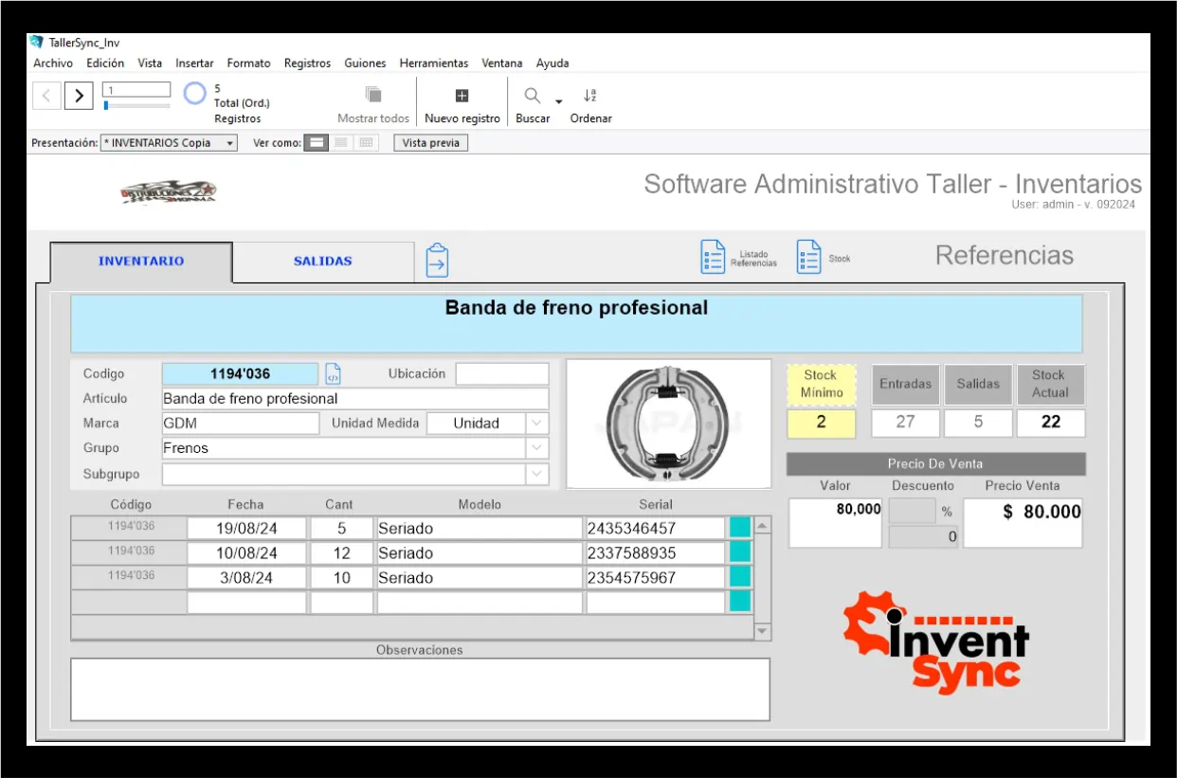Click the Vista previa button

(x=430, y=143)
